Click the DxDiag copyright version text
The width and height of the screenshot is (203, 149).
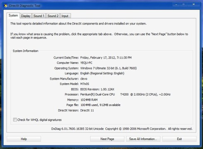(x=122, y=129)
